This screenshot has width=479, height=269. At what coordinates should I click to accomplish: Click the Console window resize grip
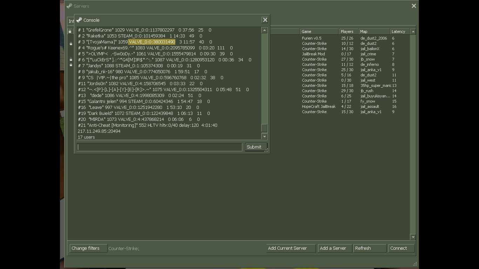click(266, 150)
